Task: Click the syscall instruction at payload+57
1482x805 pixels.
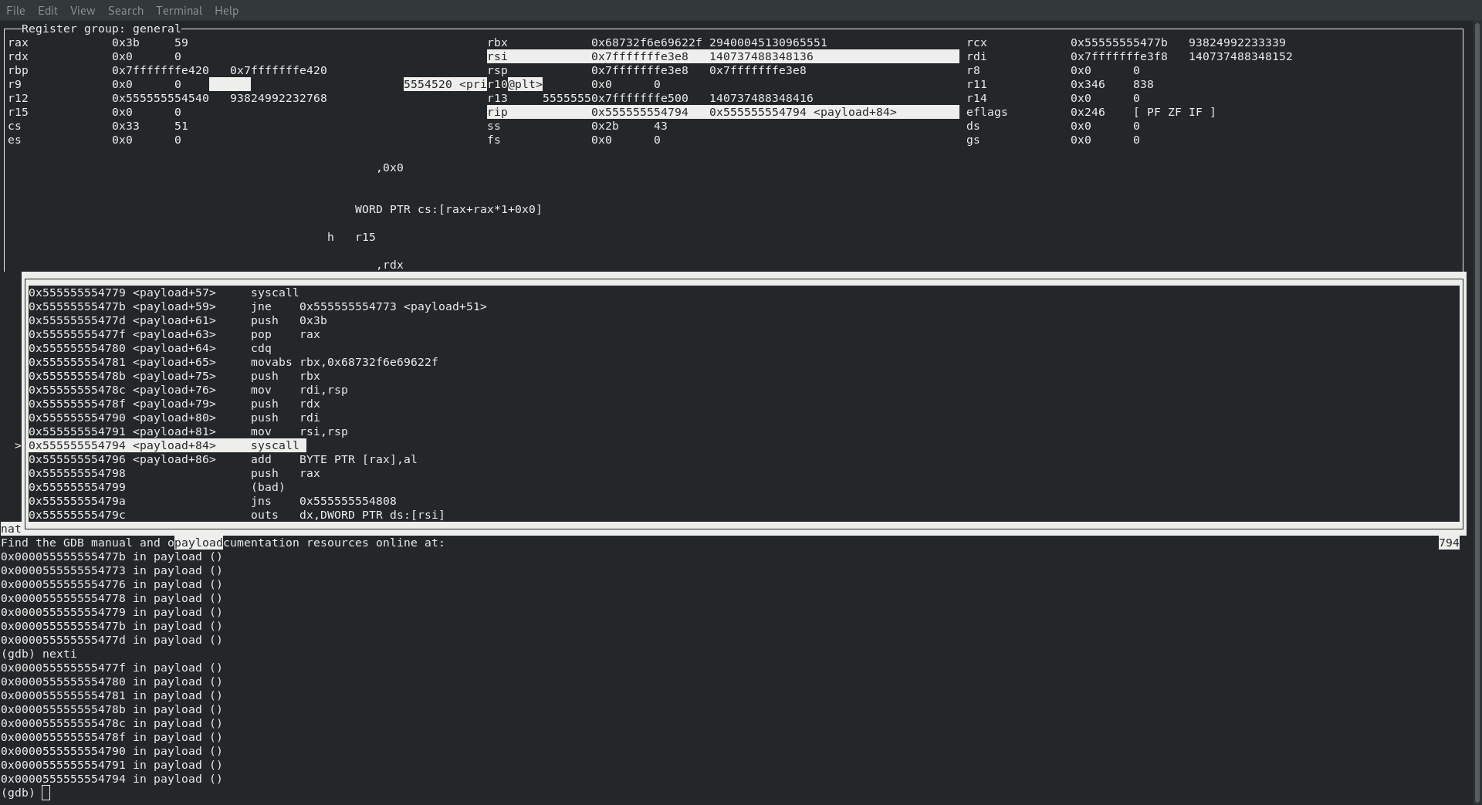Action: [164, 293]
